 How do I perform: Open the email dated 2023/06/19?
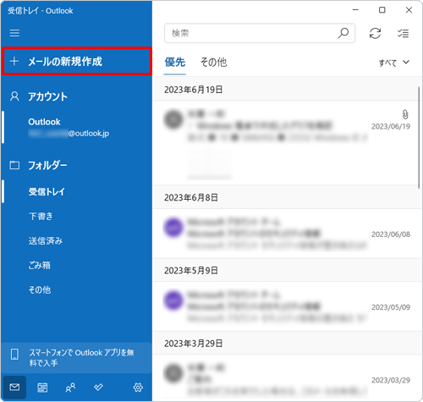coord(287,143)
